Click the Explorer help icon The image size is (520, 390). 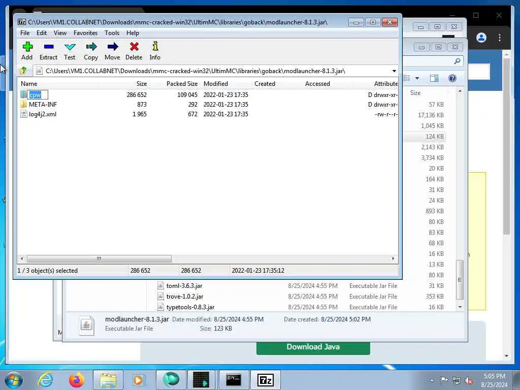coord(452,78)
